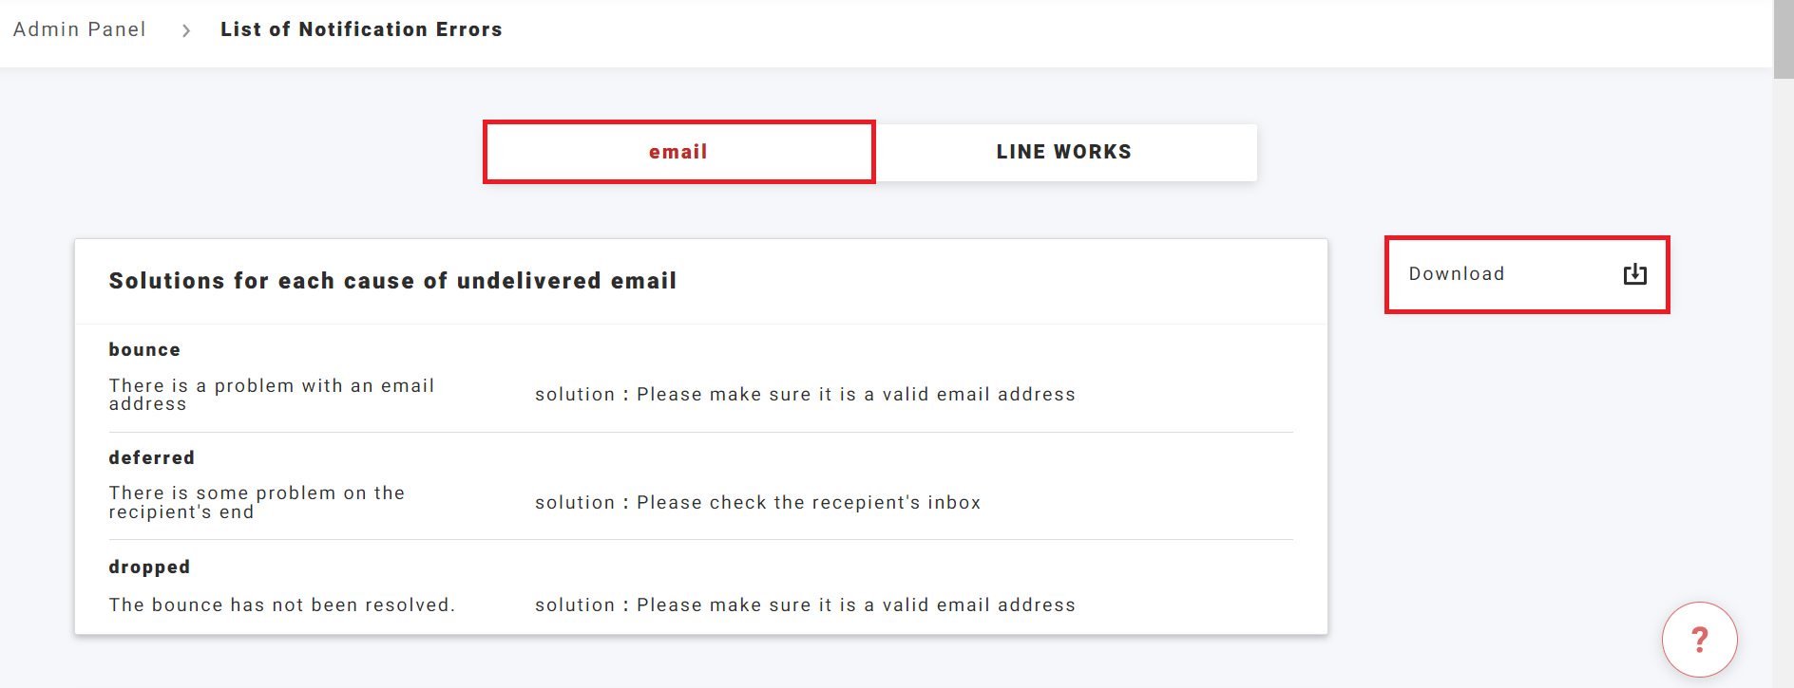1794x688 pixels.
Task: Select the bounce error title
Action: point(144,349)
